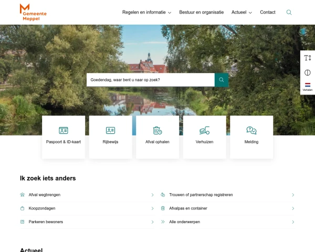Viewport: 315px width, 252px height.
Task: Open the Paspoort & ID-kaart label
Action: (x=64, y=142)
